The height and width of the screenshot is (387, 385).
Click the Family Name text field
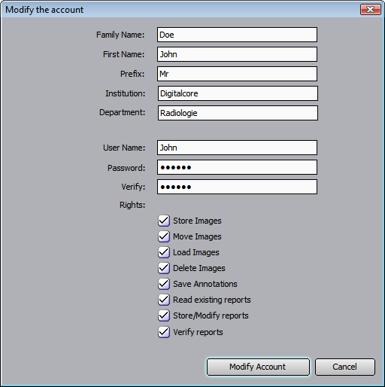coord(237,35)
